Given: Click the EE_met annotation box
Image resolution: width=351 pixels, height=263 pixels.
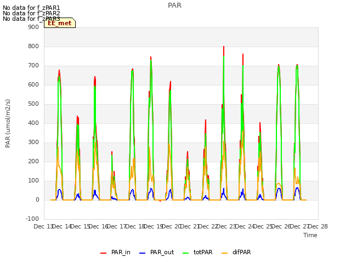Looking at the screenshot, I should [x=60, y=23].
